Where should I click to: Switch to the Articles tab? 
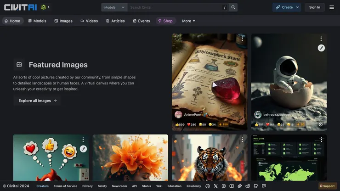pyautogui.click(x=115, y=21)
